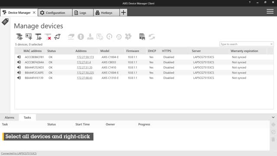This screenshot has height=156, width=277.
Task: Click the speaker icon for B8A44F2524D3
Action: 19,68
